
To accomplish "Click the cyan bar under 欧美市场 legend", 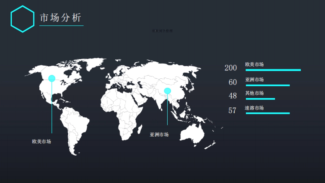I will tap(273, 70).
